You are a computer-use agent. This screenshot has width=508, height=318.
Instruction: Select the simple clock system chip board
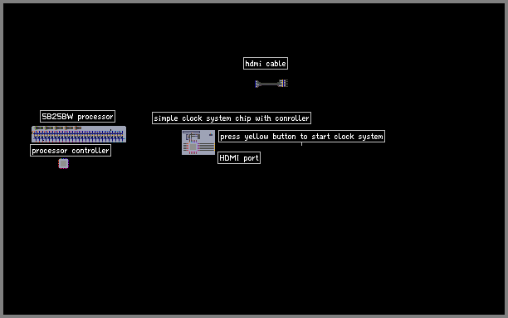click(x=198, y=142)
